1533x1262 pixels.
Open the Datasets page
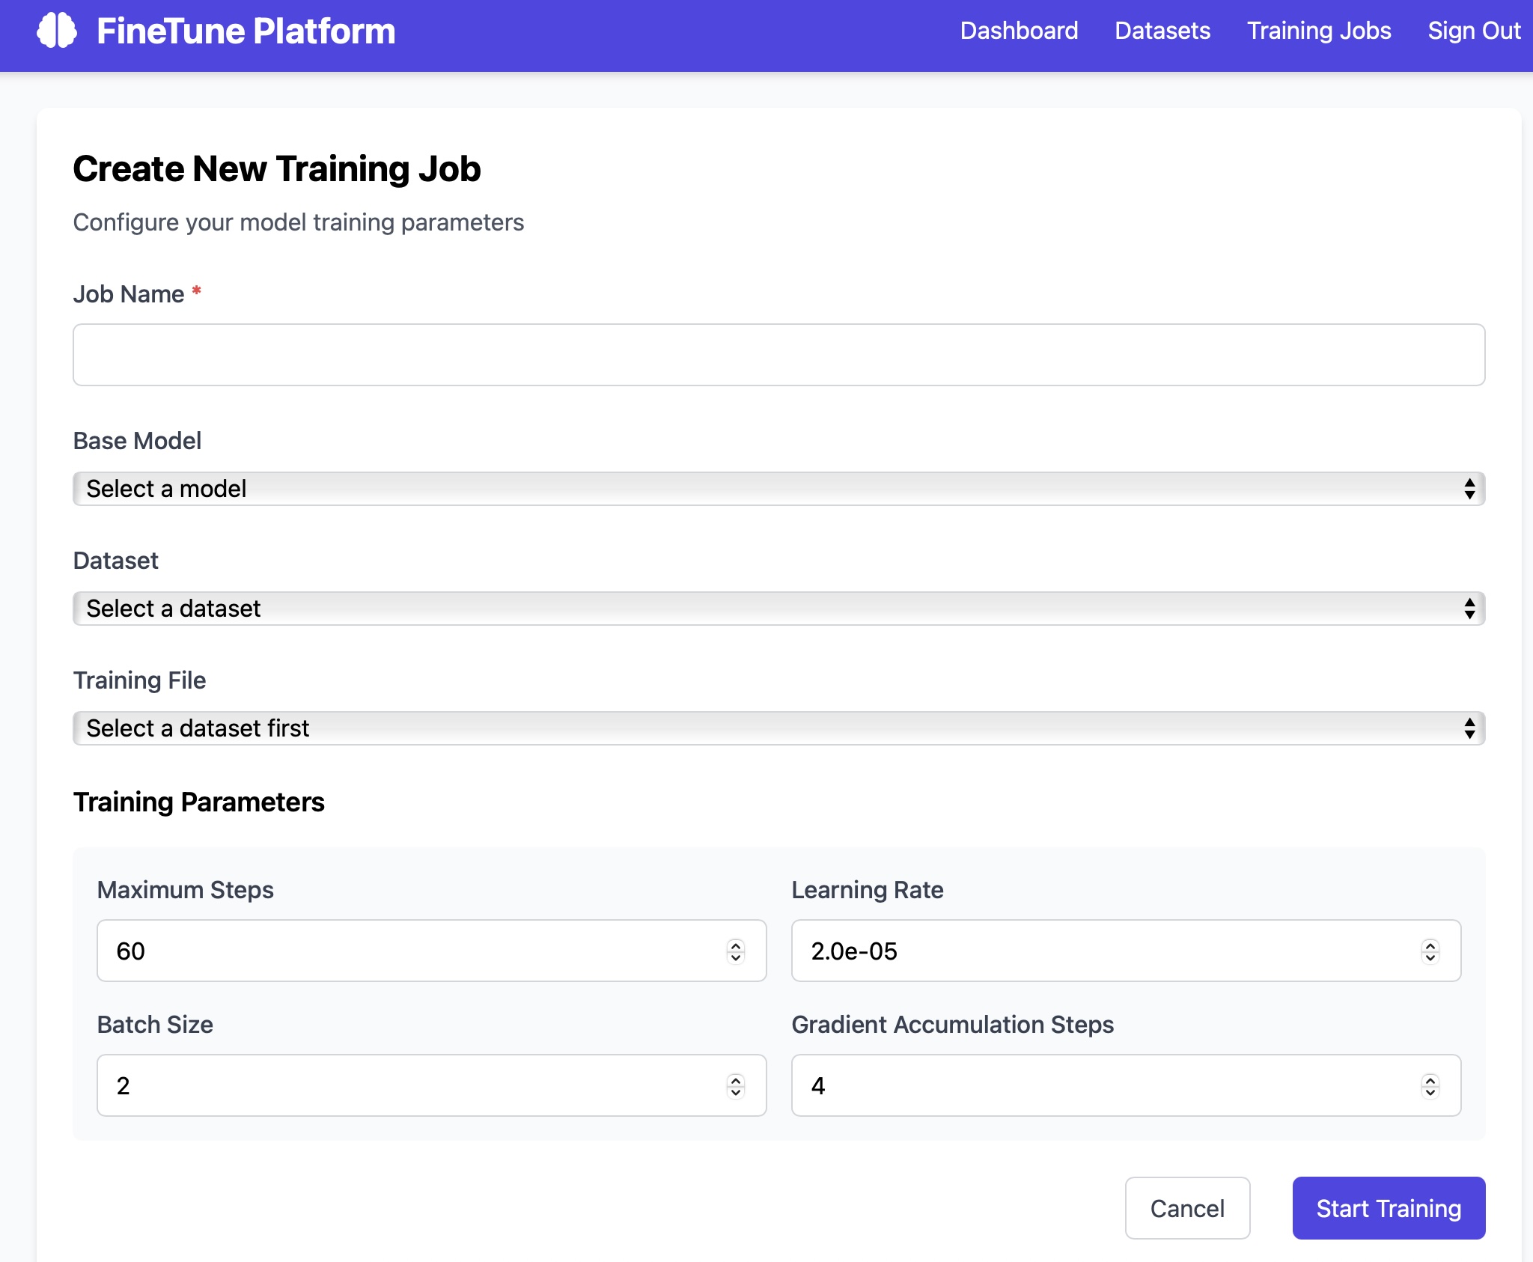(1162, 31)
